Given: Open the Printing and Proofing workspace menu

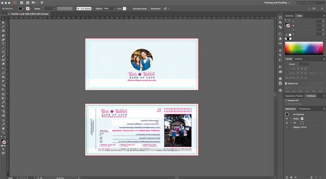Looking at the screenshot, I should [277, 3].
